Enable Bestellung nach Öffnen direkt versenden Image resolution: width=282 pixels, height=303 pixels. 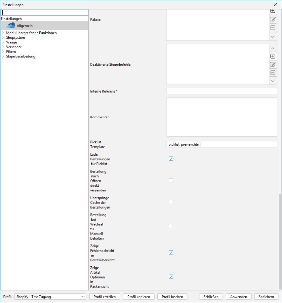(171, 180)
